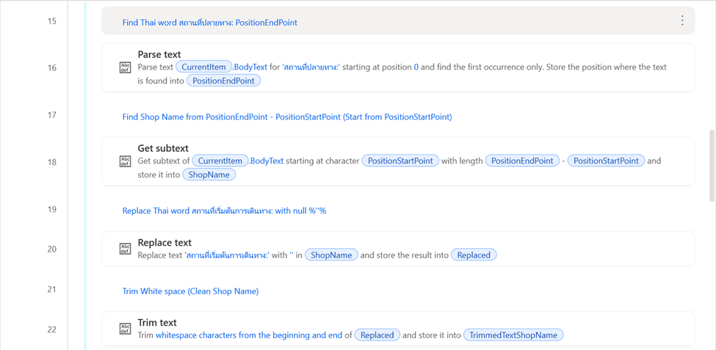The height and width of the screenshot is (350, 716).
Task: Click the Get subtext action title
Action: click(163, 148)
